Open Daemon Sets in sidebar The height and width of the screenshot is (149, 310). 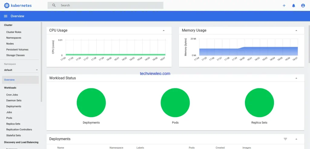(x=14, y=100)
